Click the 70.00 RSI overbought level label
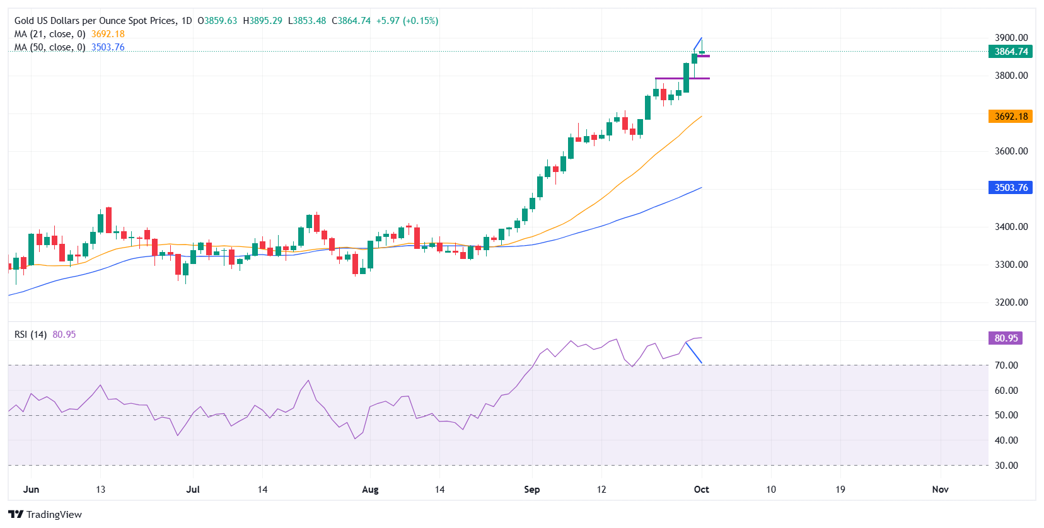 [x=1006, y=365]
